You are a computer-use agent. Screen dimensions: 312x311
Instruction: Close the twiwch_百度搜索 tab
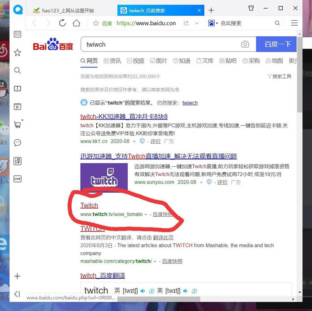pos(199,10)
